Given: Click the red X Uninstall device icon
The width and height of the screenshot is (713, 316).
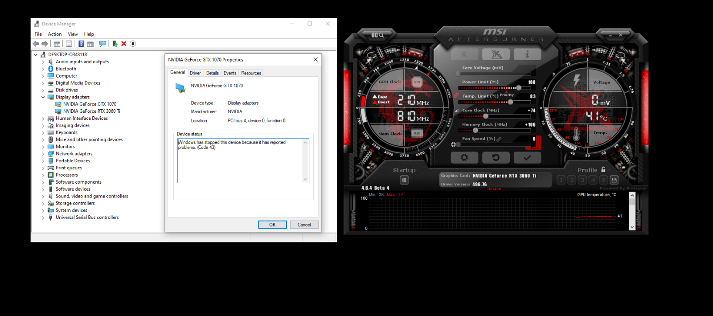Looking at the screenshot, I should tap(124, 44).
